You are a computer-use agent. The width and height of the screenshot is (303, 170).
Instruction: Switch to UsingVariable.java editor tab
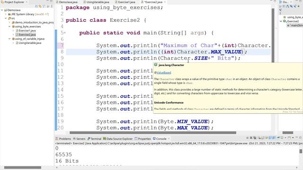point(96,2)
